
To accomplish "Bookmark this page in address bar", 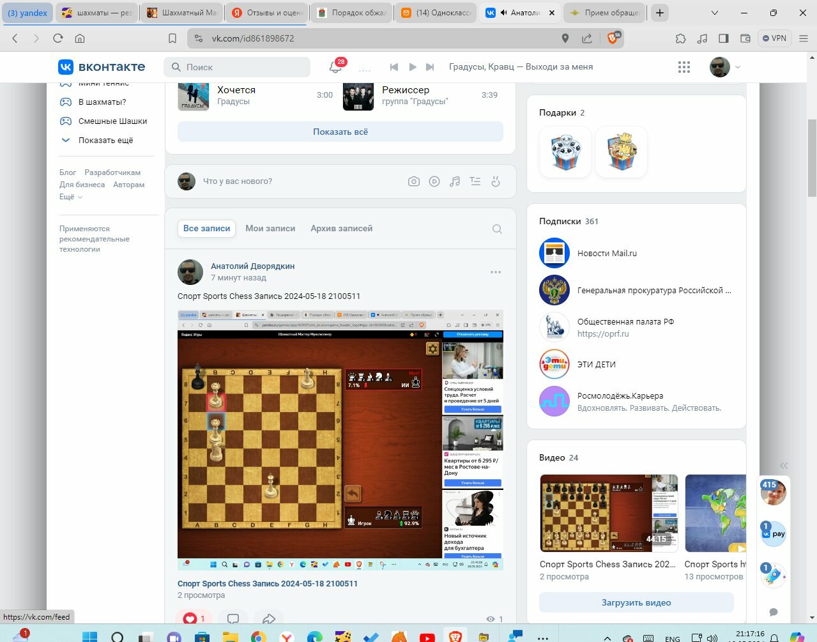I will pos(172,38).
